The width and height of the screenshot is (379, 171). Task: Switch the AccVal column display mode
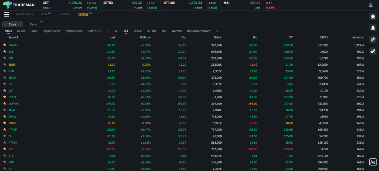click(362, 38)
